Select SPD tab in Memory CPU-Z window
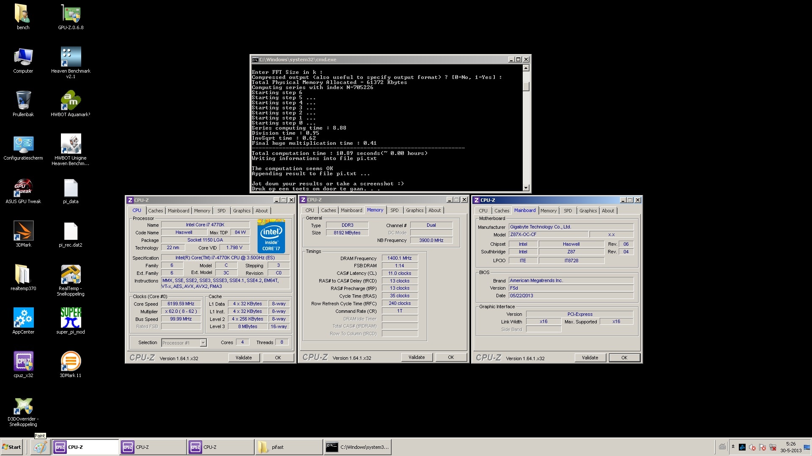This screenshot has width=812, height=456. (x=394, y=210)
